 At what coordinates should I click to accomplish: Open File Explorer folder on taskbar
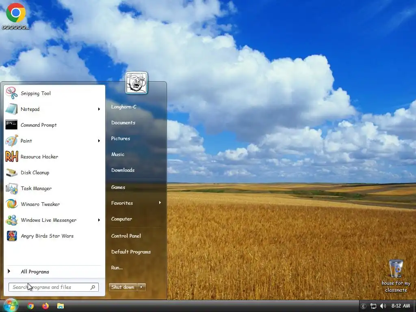coord(61,306)
